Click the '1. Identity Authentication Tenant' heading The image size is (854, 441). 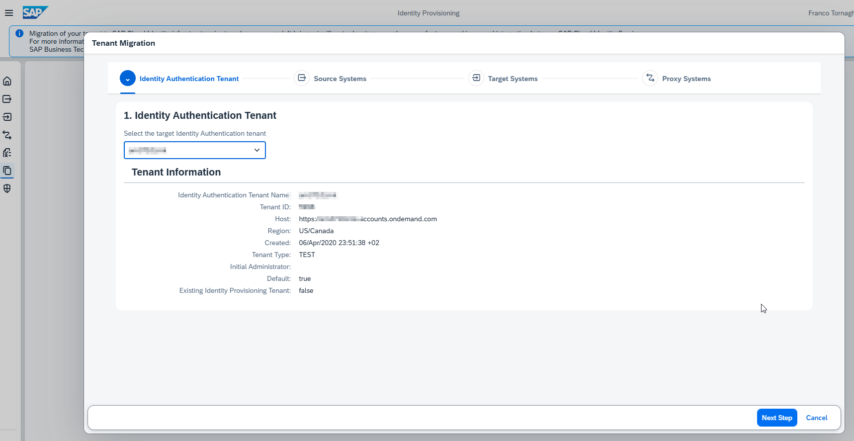[x=200, y=115]
